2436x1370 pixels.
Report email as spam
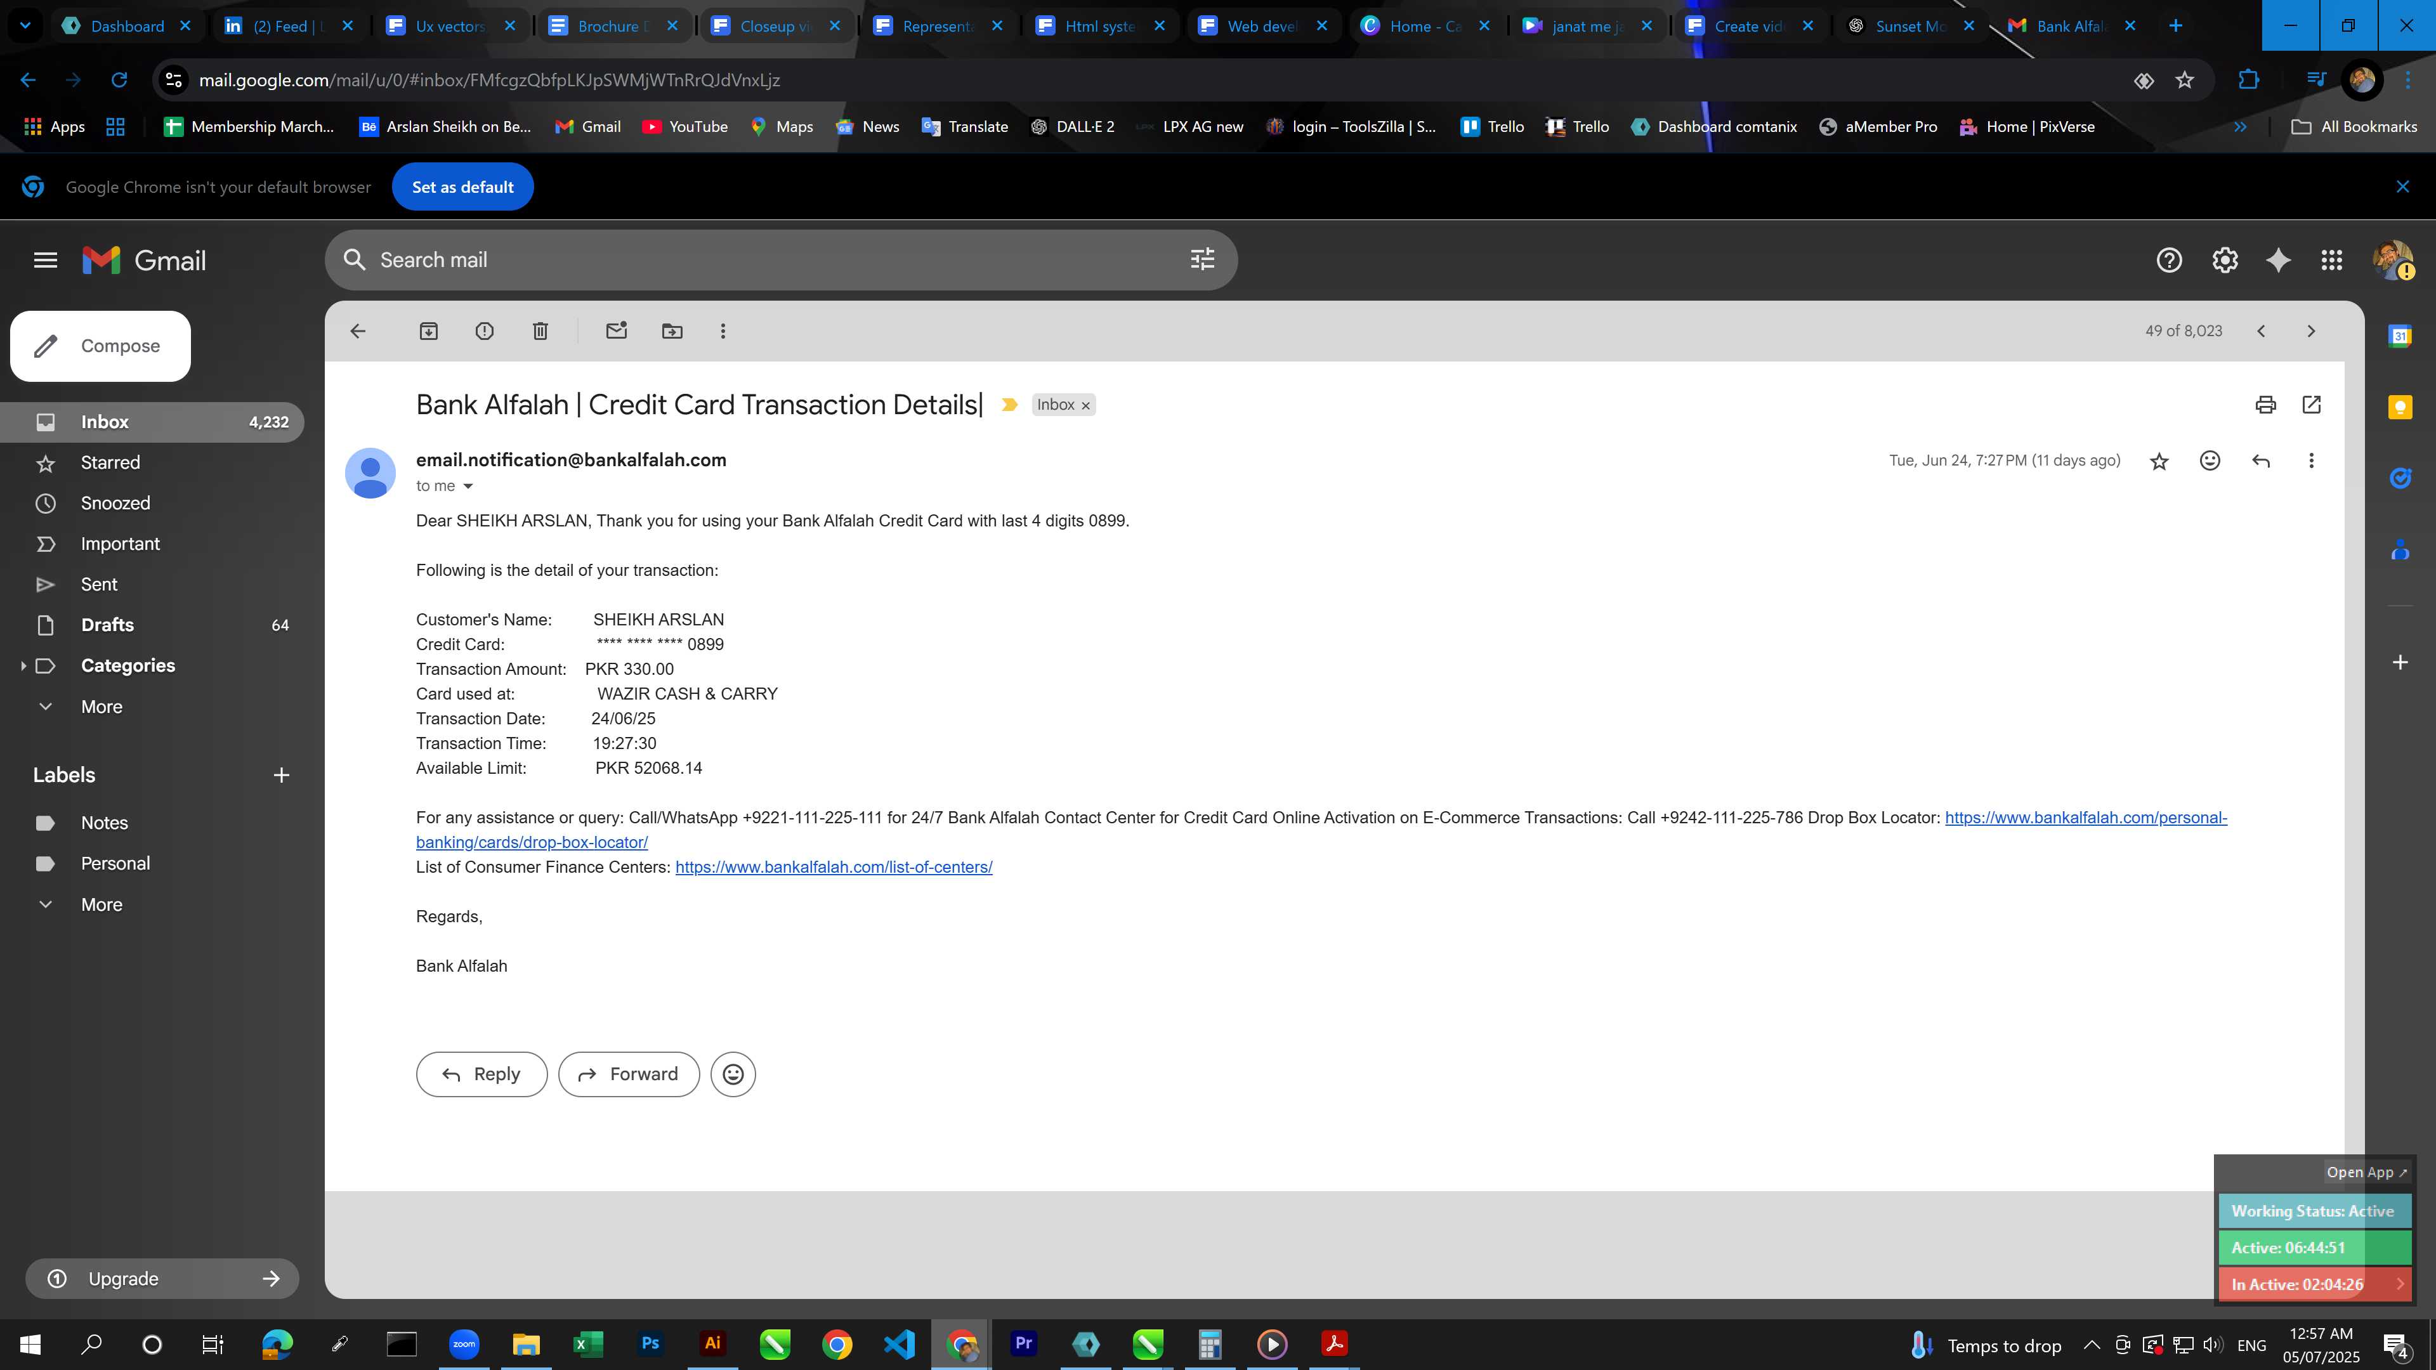point(484,331)
